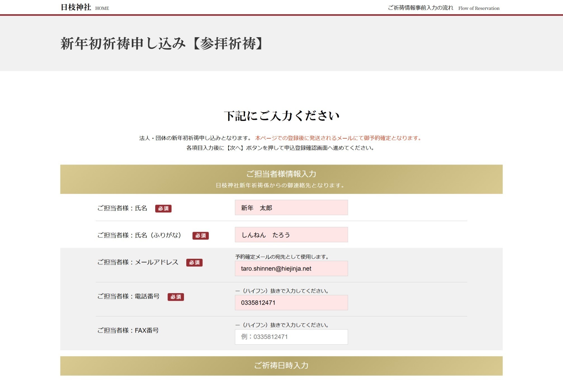Click the 必須 badge beside ふりがな label

201,236
